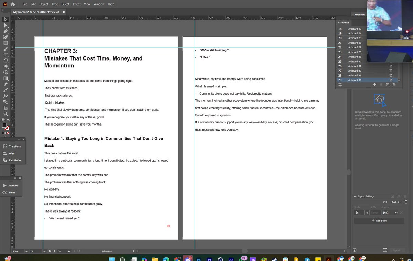
Task: Open the Effect menu
Action: click(x=77, y=4)
